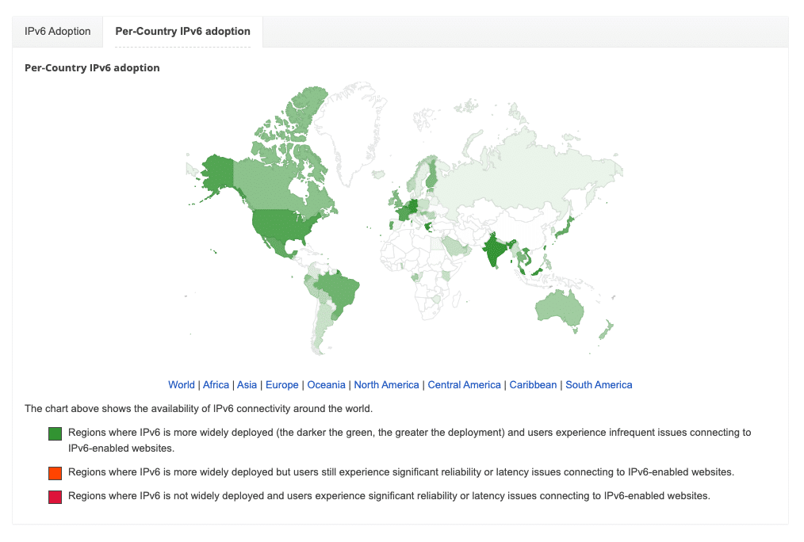Display Oceania adoption data

point(326,384)
